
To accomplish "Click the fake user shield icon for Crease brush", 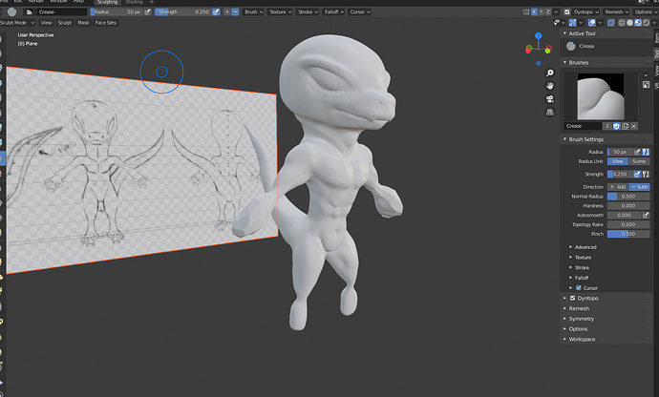I will tap(617, 126).
